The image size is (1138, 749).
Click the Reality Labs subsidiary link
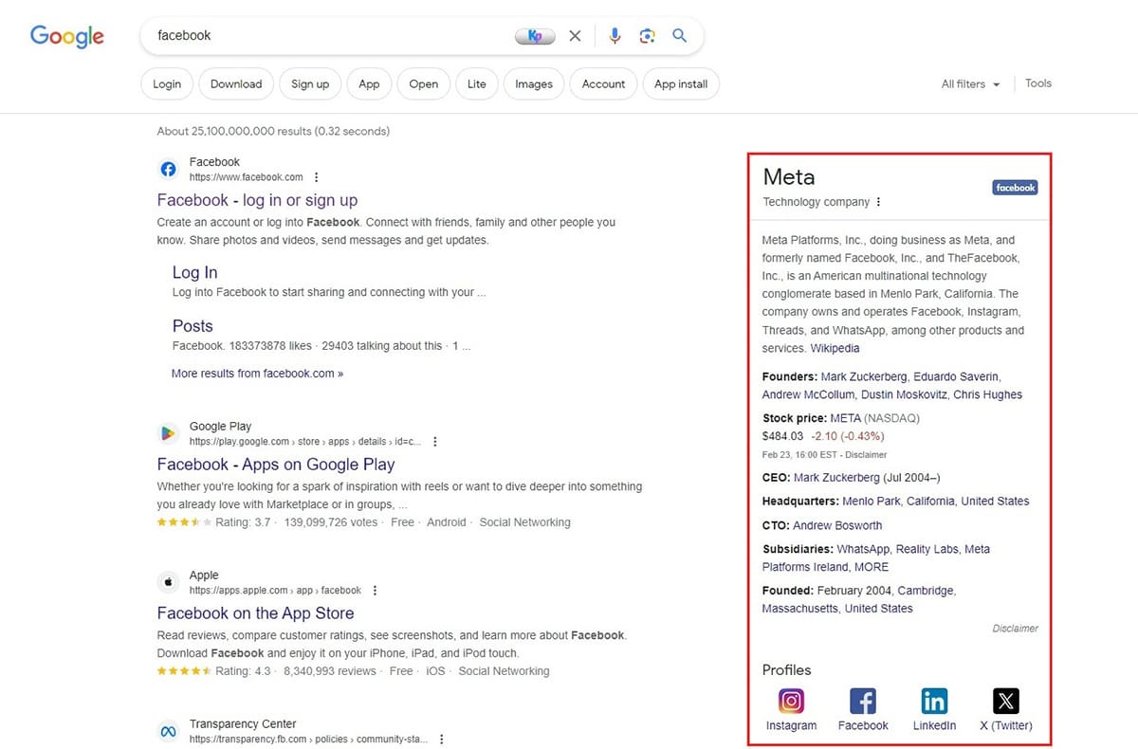(x=927, y=549)
